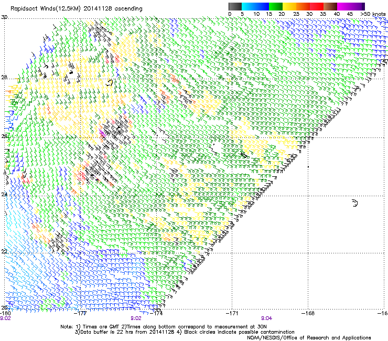
Task: Click the '>50 knots' legend label
Action: (x=373, y=14)
